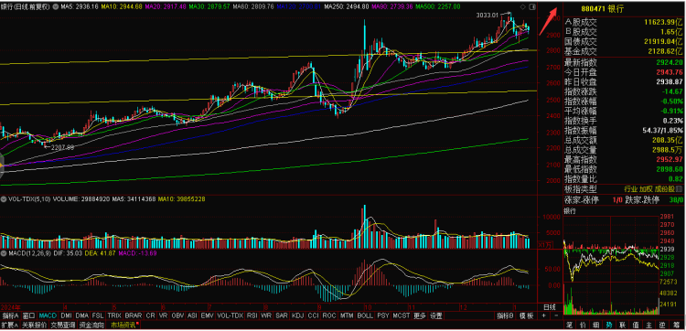The height and width of the screenshot is (331, 686).
Task: Switch to the FSL indicator
Action: (98, 315)
